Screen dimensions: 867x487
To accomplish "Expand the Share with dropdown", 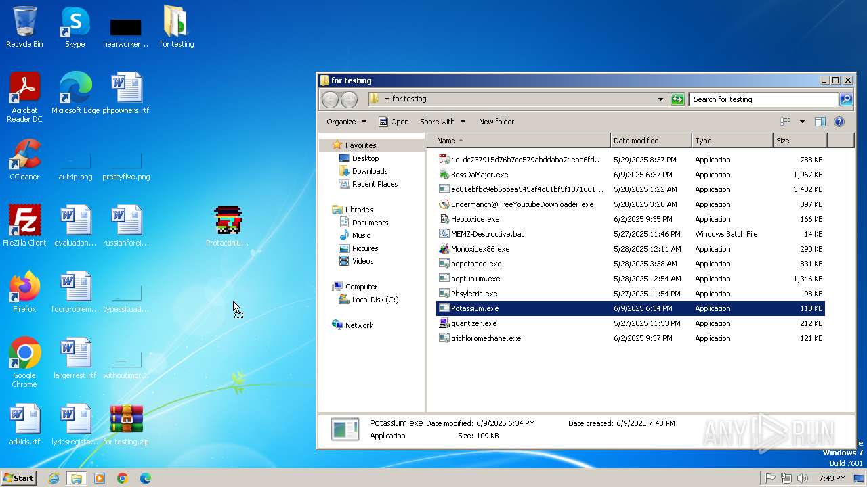I will click(443, 122).
